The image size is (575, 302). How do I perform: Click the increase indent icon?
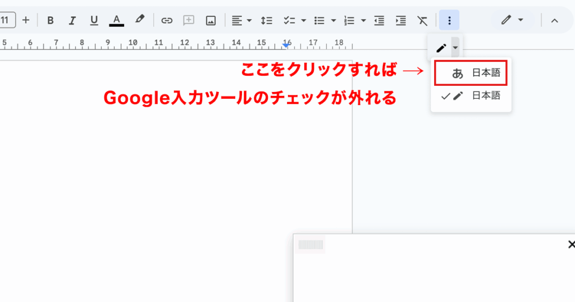(x=400, y=20)
